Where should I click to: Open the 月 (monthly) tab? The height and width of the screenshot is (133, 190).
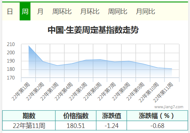click(x=40, y=12)
